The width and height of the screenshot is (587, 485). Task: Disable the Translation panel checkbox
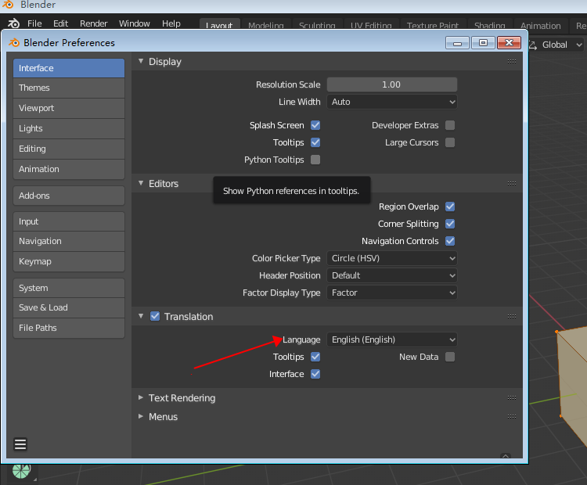(155, 316)
